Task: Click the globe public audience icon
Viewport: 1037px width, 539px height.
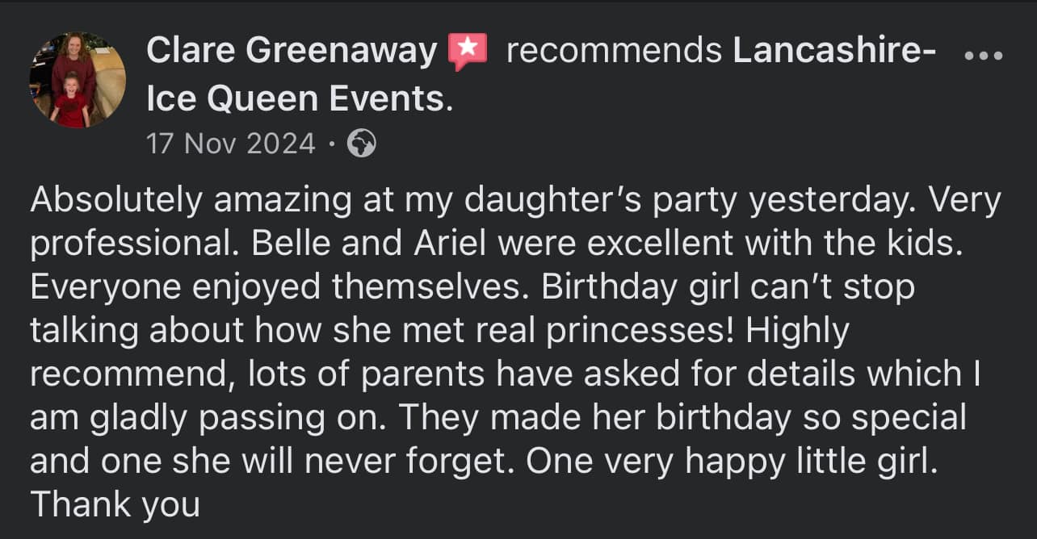Action: (x=361, y=144)
